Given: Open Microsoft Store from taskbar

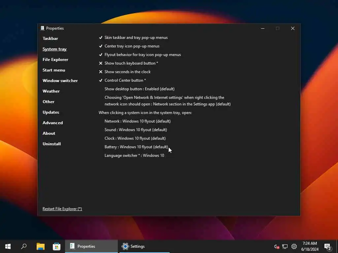Looking at the screenshot, I should [x=57, y=246].
